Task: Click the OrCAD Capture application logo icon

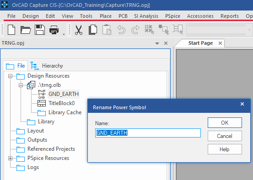Action: [5, 5]
